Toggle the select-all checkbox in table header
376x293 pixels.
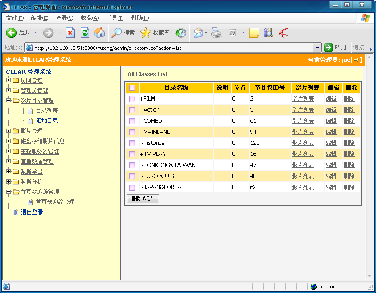(132, 88)
